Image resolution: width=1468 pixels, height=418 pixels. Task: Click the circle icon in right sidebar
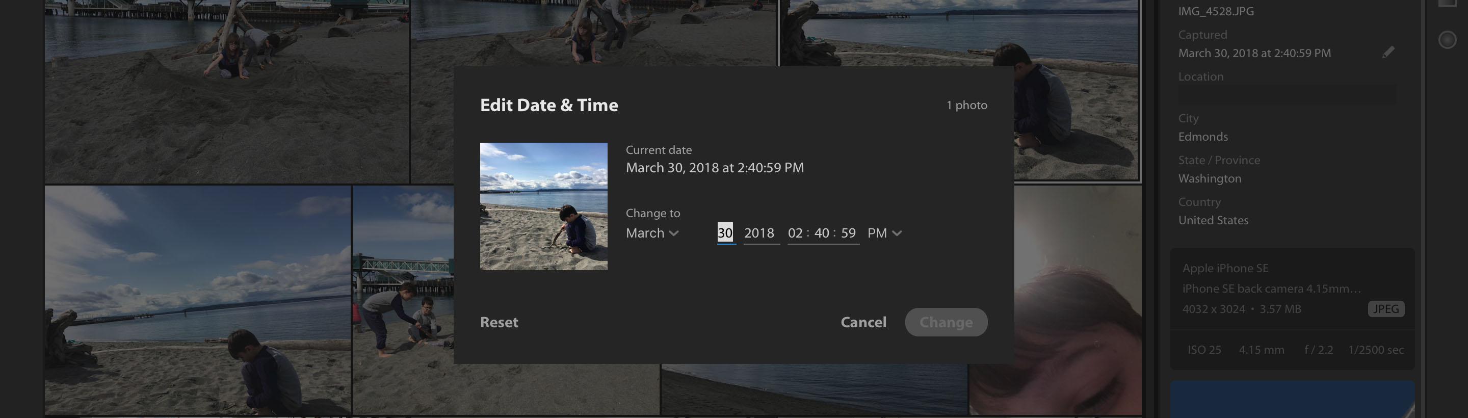(1447, 40)
